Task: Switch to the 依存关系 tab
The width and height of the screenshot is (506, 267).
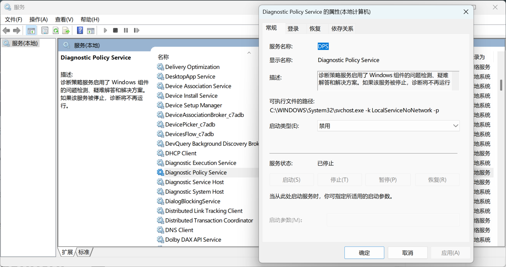Action: click(x=342, y=29)
